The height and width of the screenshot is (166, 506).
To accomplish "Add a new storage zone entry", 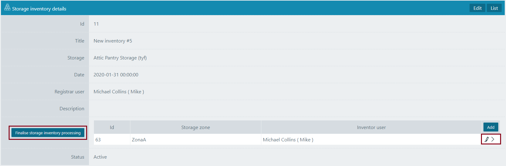I will pyautogui.click(x=491, y=127).
